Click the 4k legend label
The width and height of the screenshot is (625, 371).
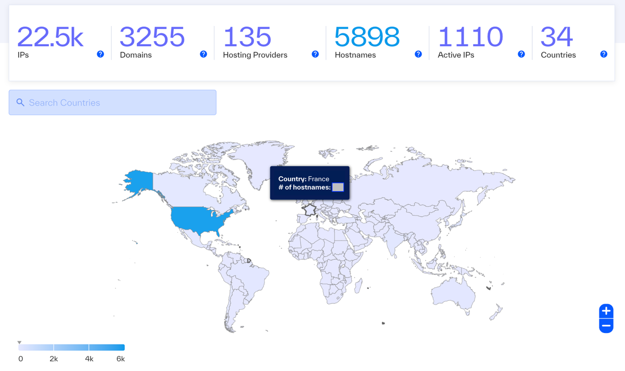point(90,359)
